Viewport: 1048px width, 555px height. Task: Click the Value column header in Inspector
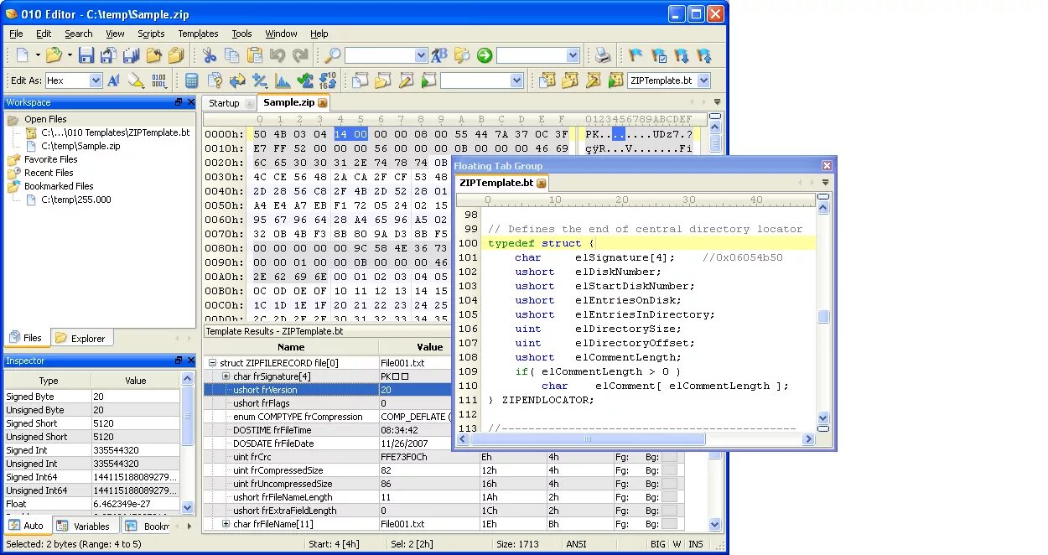pos(136,381)
